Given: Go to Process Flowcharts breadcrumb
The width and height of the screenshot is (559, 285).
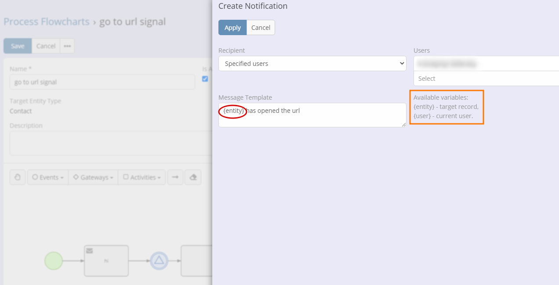Looking at the screenshot, I should [46, 22].
